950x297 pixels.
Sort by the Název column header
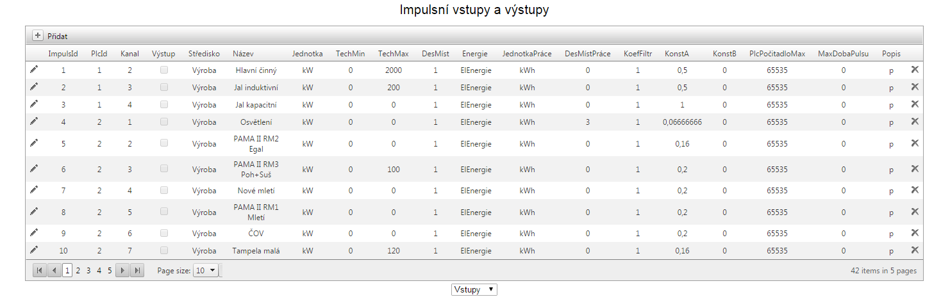click(x=243, y=54)
